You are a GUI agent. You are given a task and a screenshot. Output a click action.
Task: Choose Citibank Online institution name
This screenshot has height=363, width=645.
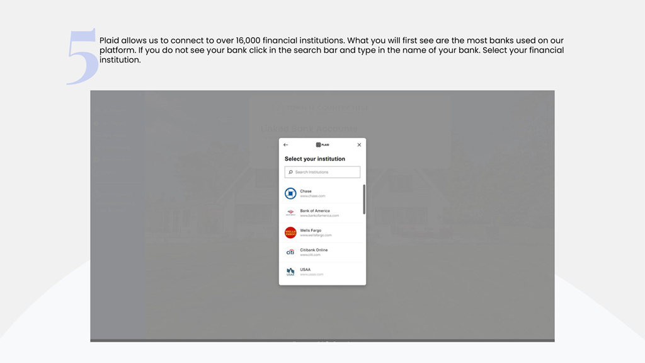coord(314,250)
